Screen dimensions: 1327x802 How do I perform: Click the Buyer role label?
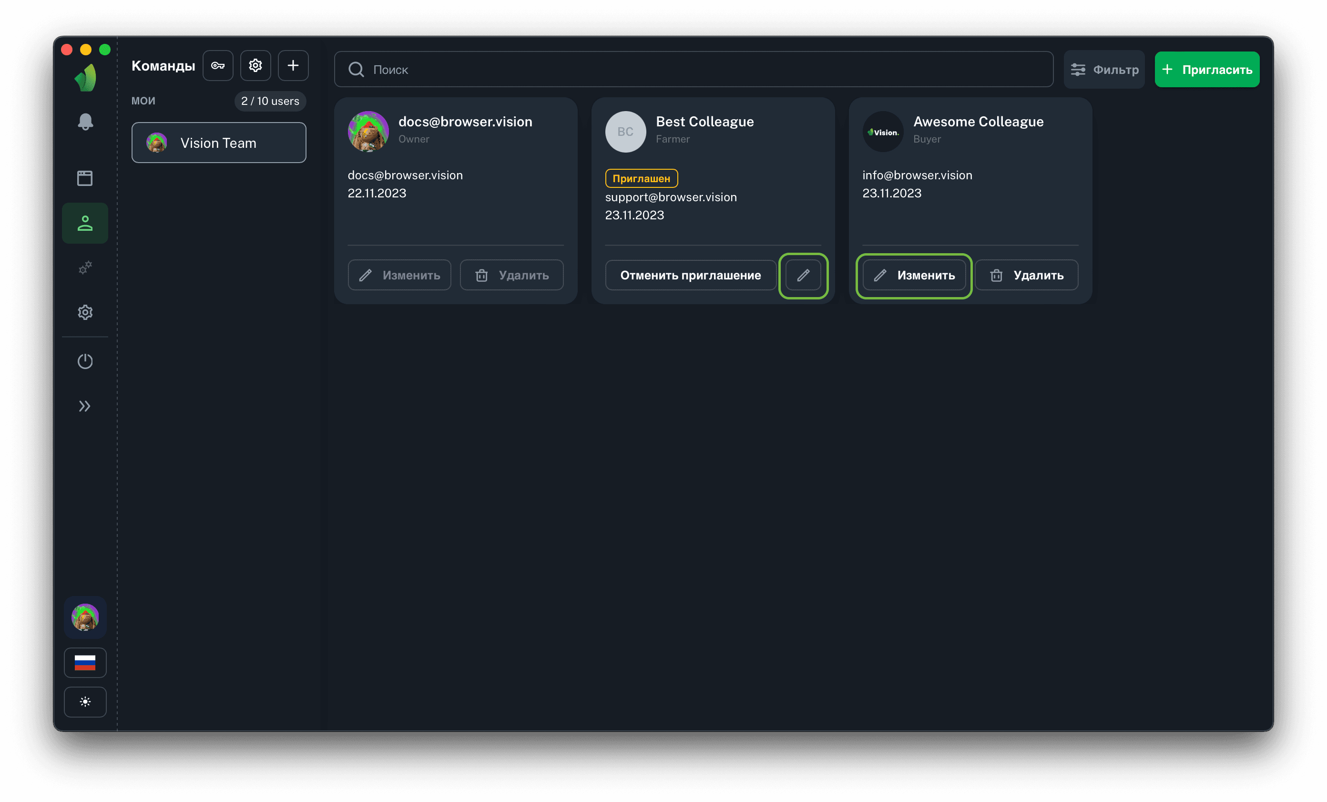[x=927, y=139]
